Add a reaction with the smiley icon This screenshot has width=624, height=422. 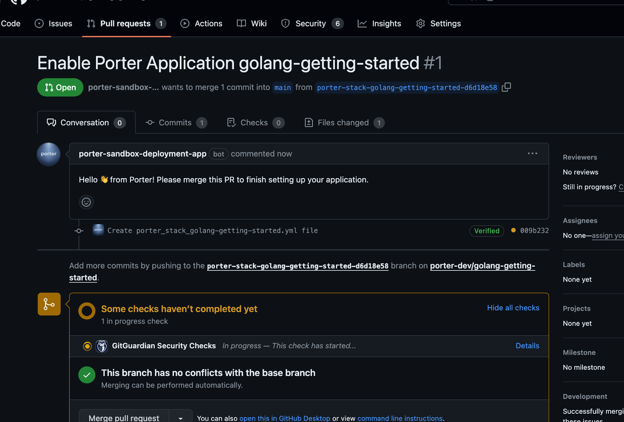[x=86, y=202]
